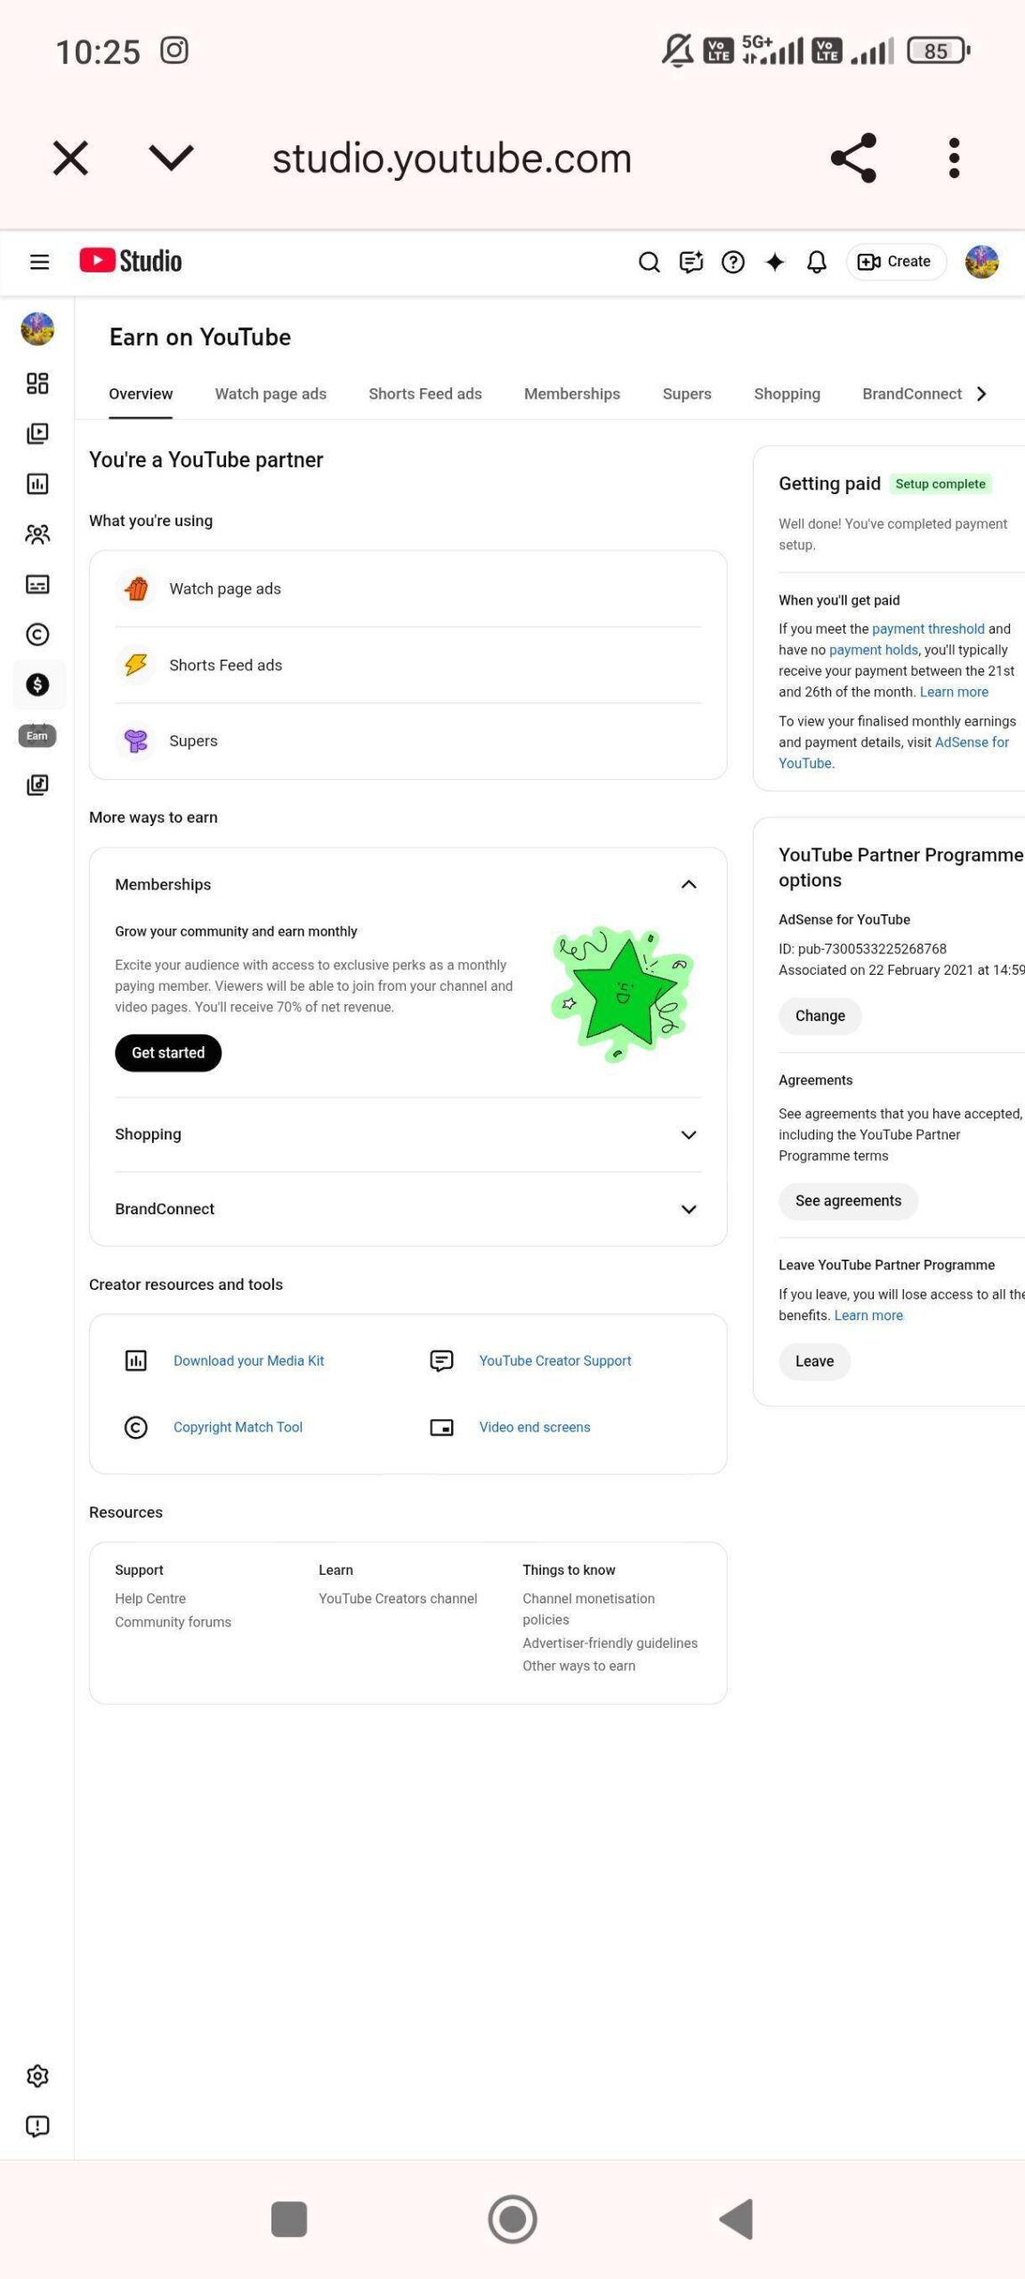This screenshot has height=2279, width=1025.
Task: Switch to the Supers tab
Action: coord(686,393)
